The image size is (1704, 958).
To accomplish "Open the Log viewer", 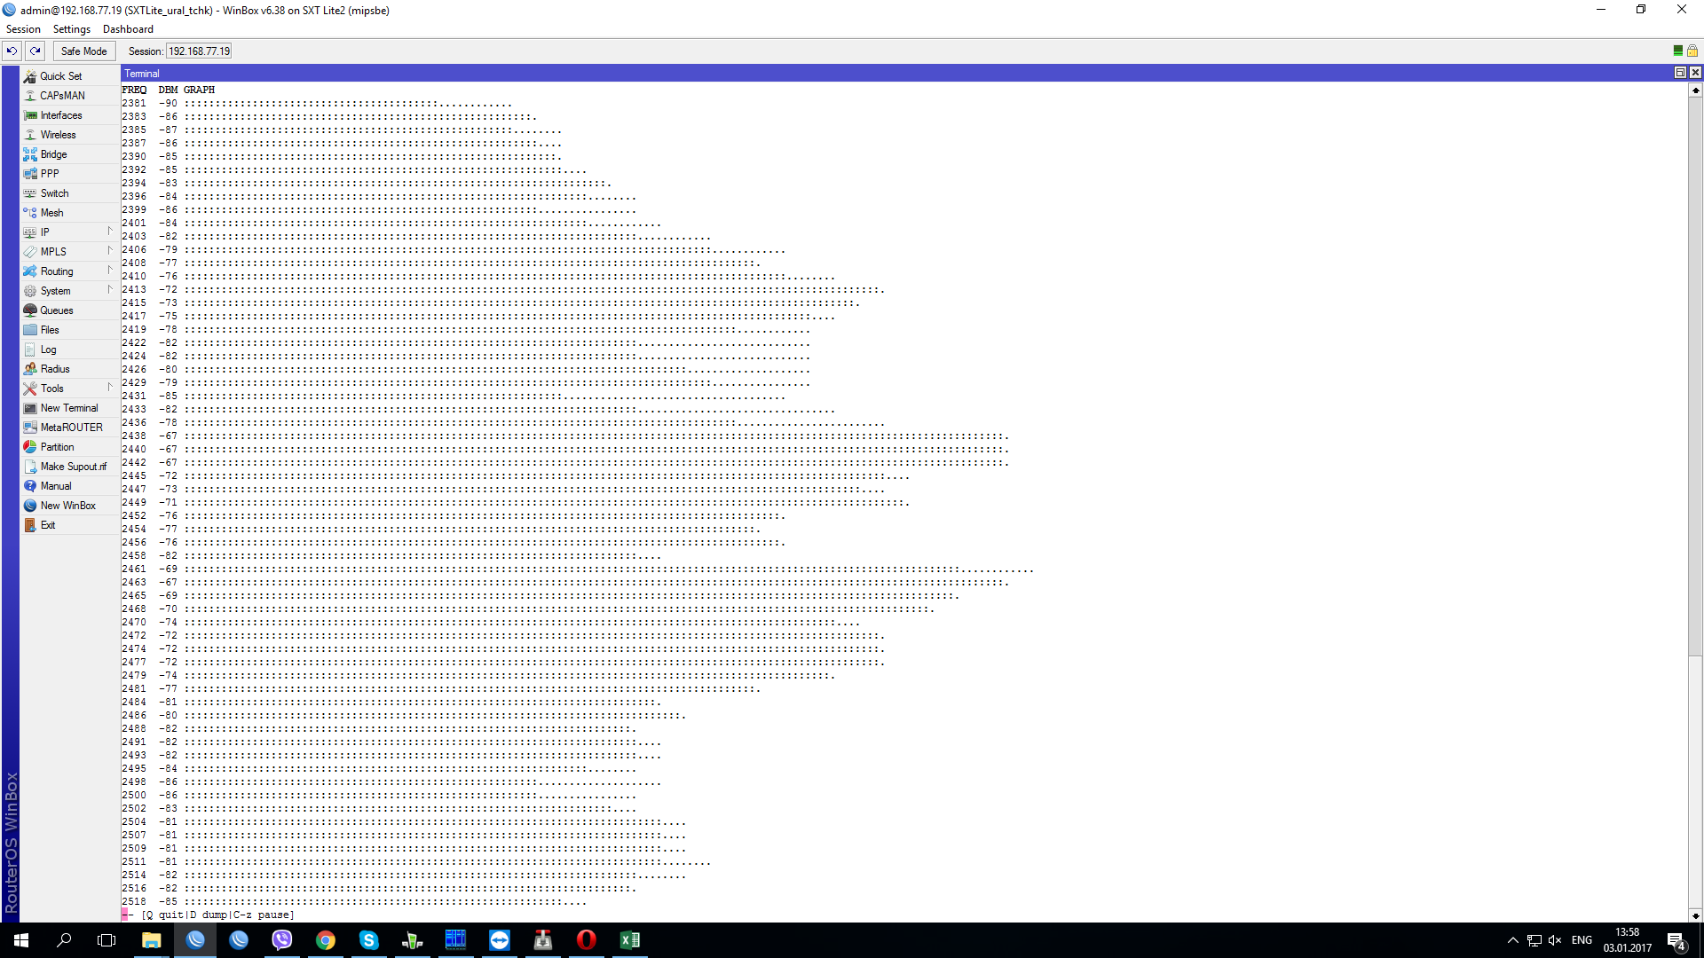I will [48, 349].
